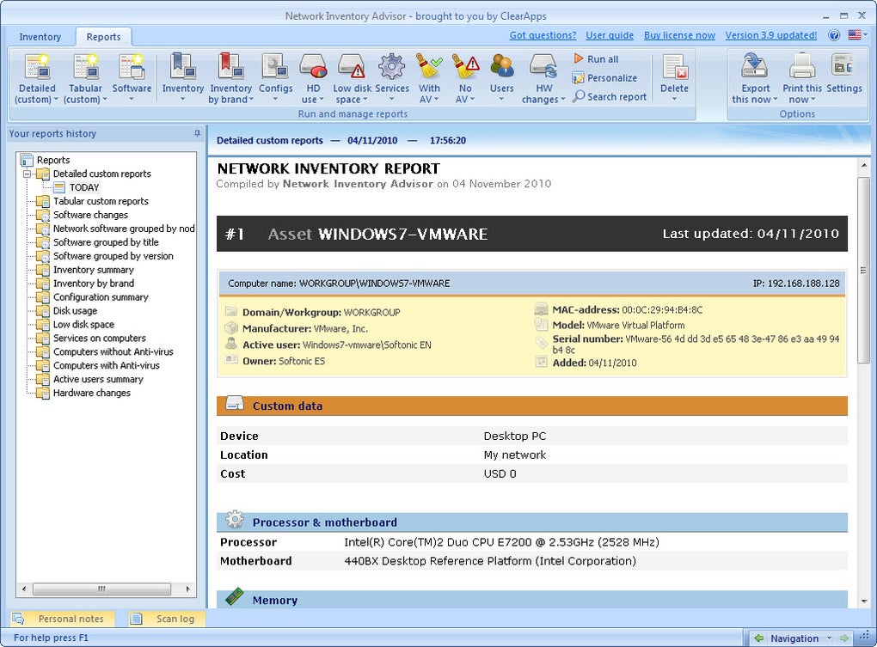The image size is (877, 647).
Task: Open dropdown arrow beside Export this now
Action: (776, 100)
